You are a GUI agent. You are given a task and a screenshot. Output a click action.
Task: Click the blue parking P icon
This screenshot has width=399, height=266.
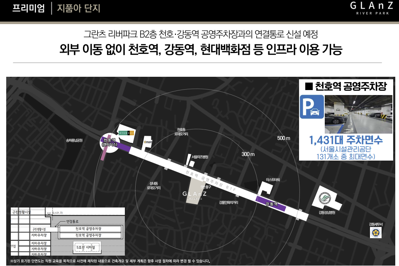[x=312, y=107]
